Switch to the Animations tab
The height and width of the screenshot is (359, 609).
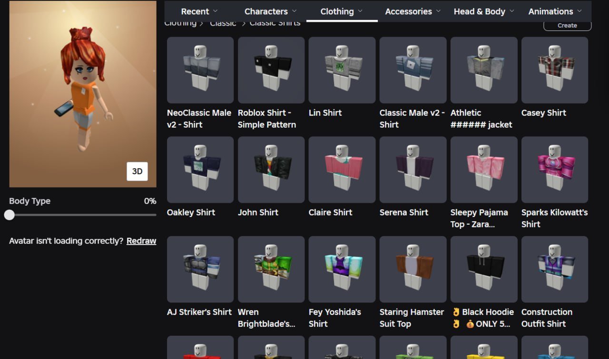click(x=555, y=11)
